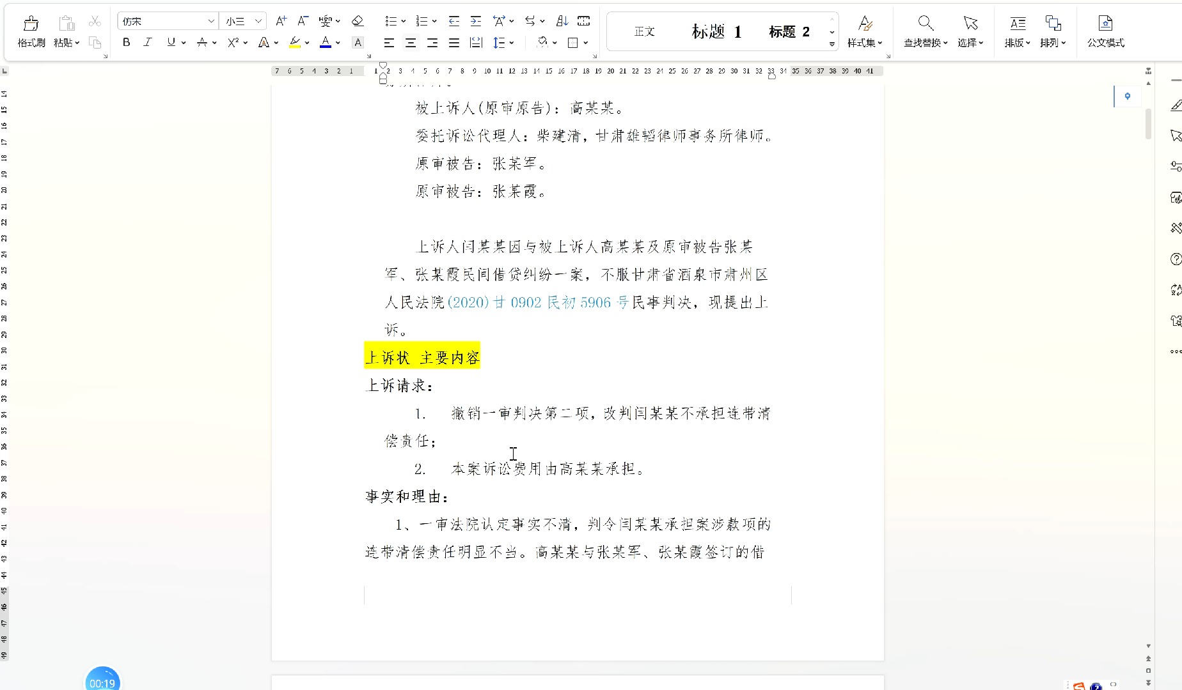
Task: Open the Select (选择) menu
Action: pos(970,32)
